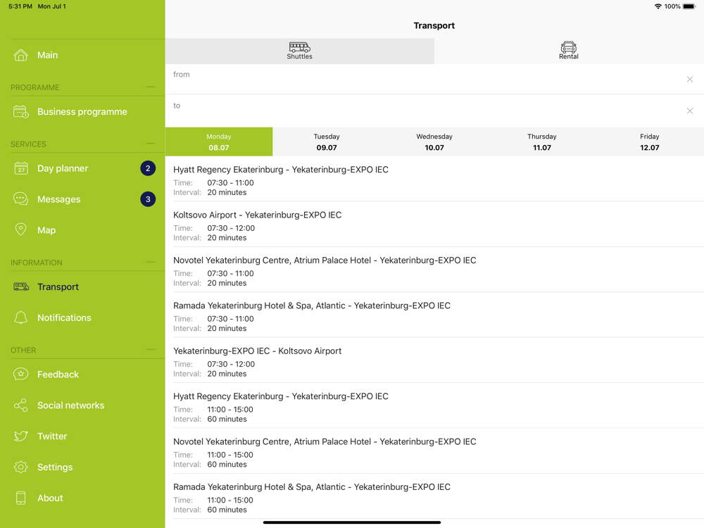Screen dimensions: 704x528
Task: Switch to the Rental tab
Action: tap(569, 51)
